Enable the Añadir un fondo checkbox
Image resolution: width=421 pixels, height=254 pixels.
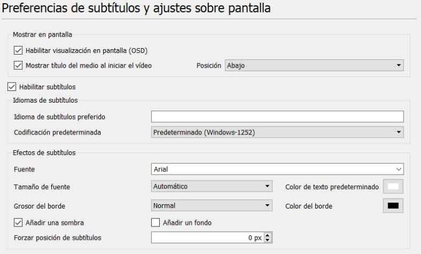(155, 222)
